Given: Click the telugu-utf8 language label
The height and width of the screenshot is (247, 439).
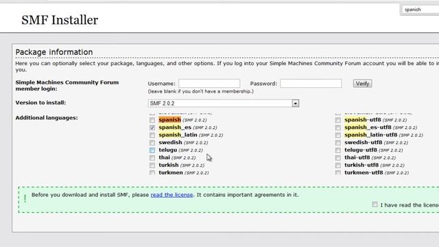Looking at the screenshot, I should pyautogui.click(x=361, y=150).
